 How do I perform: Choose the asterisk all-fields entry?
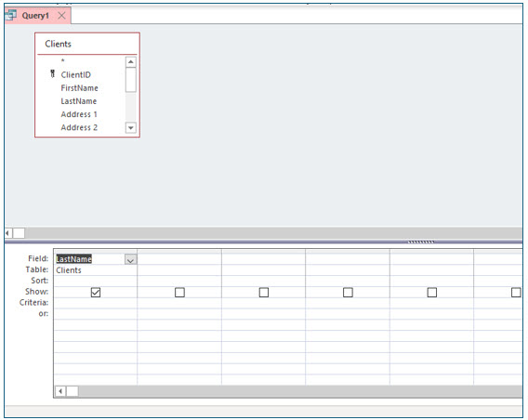pos(62,61)
